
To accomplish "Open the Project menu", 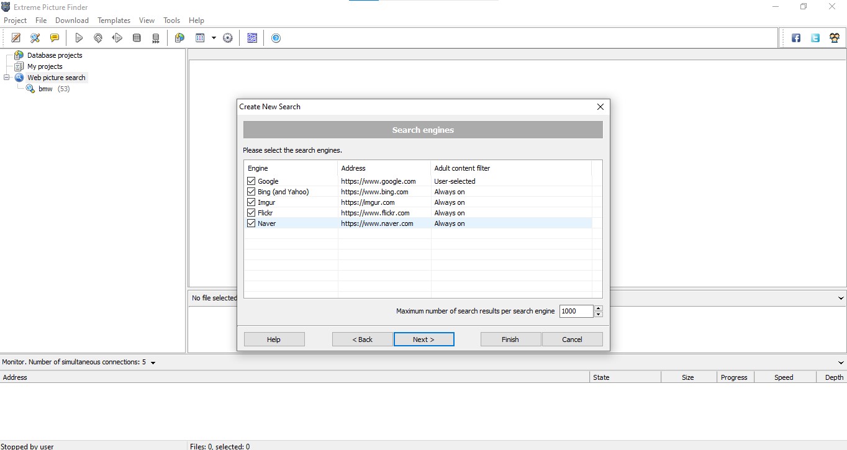I will [16, 20].
